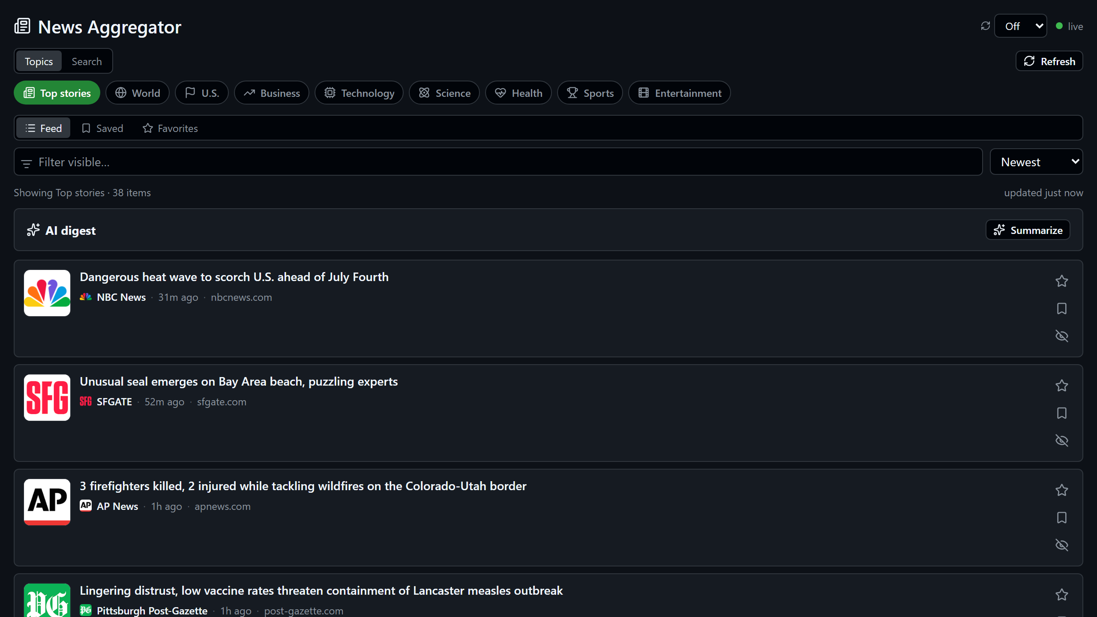The height and width of the screenshot is (617, 1097).
Task: Click the small Post-Gazette source favicon
Action: 86,611
